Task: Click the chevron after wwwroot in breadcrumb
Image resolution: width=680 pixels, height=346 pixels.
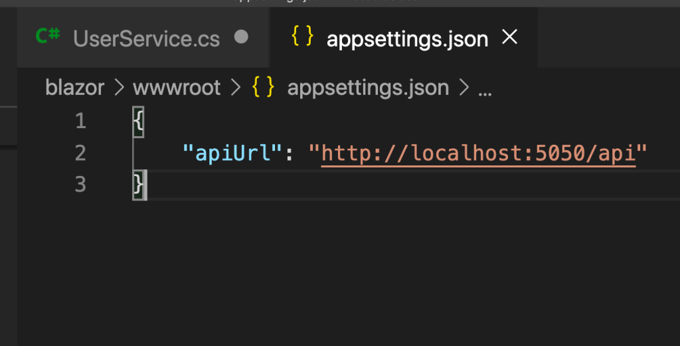Action: coord(234,88)
